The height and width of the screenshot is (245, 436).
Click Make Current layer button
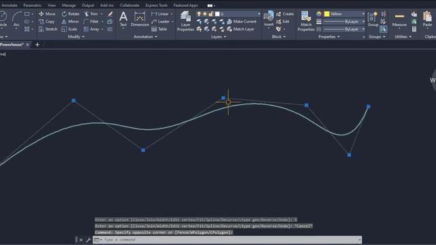point(241,21)
